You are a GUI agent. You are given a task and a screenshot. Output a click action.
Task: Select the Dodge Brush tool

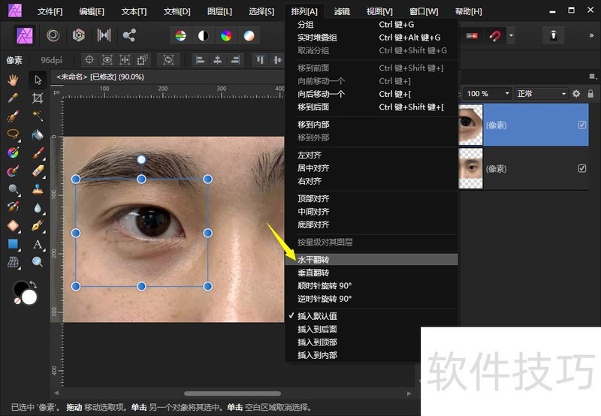click(13, 189)
